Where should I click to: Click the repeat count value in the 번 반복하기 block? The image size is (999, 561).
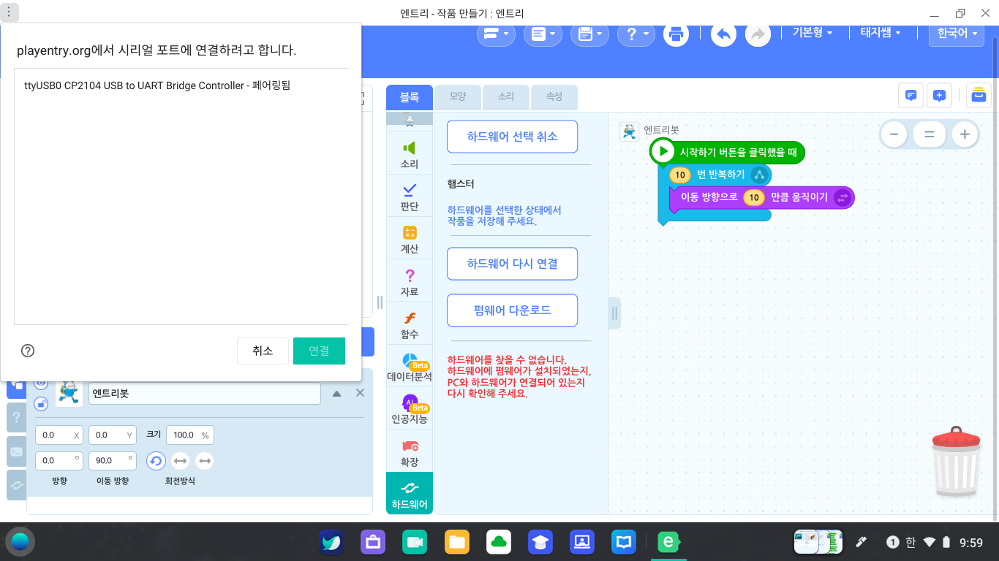[x=679, y=175]
